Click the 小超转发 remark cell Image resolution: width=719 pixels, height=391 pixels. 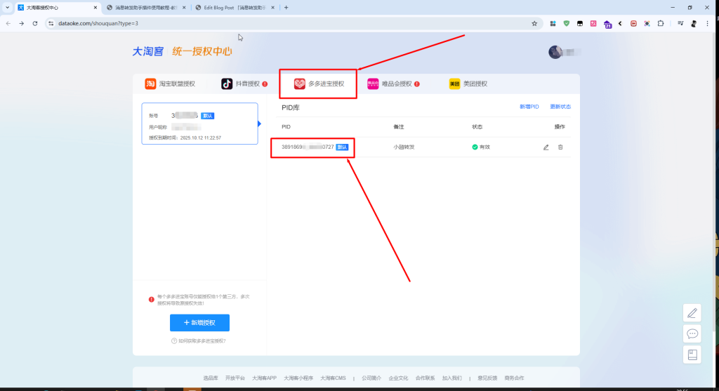(x=404, y=147)
